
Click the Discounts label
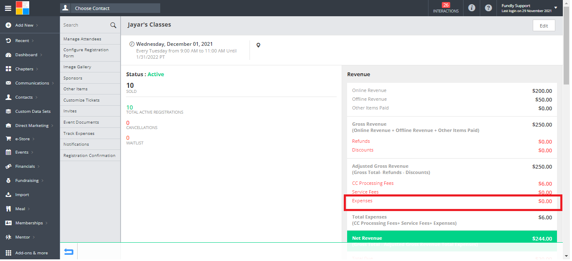coord(363,150)
